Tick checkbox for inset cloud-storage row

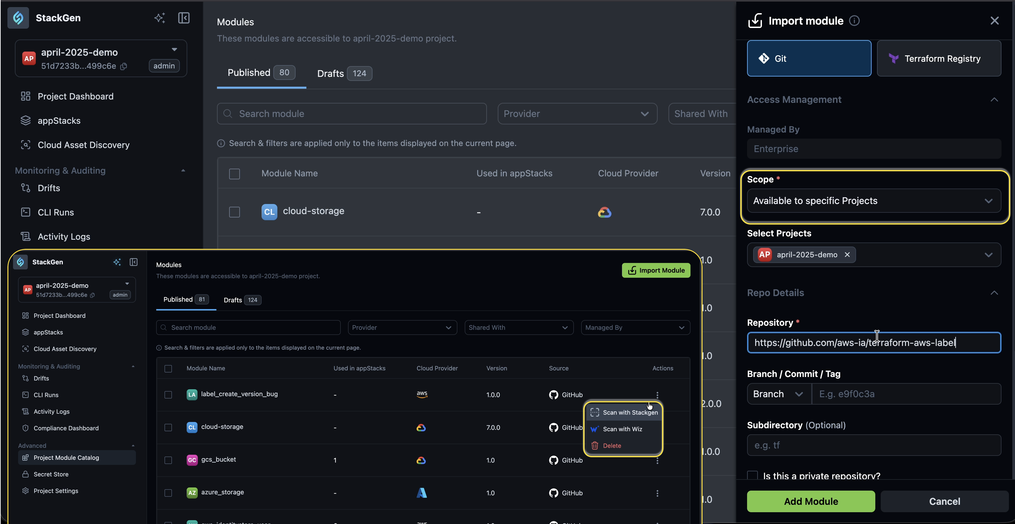[168, 428]
